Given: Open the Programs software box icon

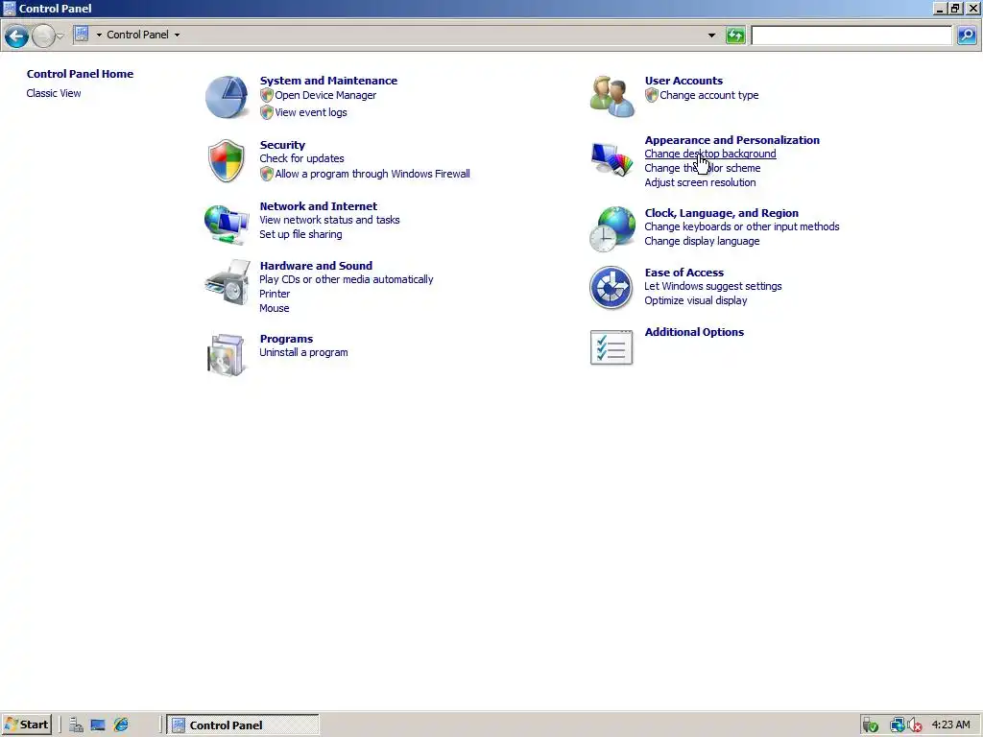Looking at the screenshot, I should (226, 355).
